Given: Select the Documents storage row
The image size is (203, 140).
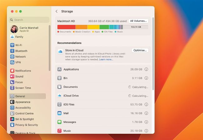Looking at the screenshot, I should pos(103,87).
